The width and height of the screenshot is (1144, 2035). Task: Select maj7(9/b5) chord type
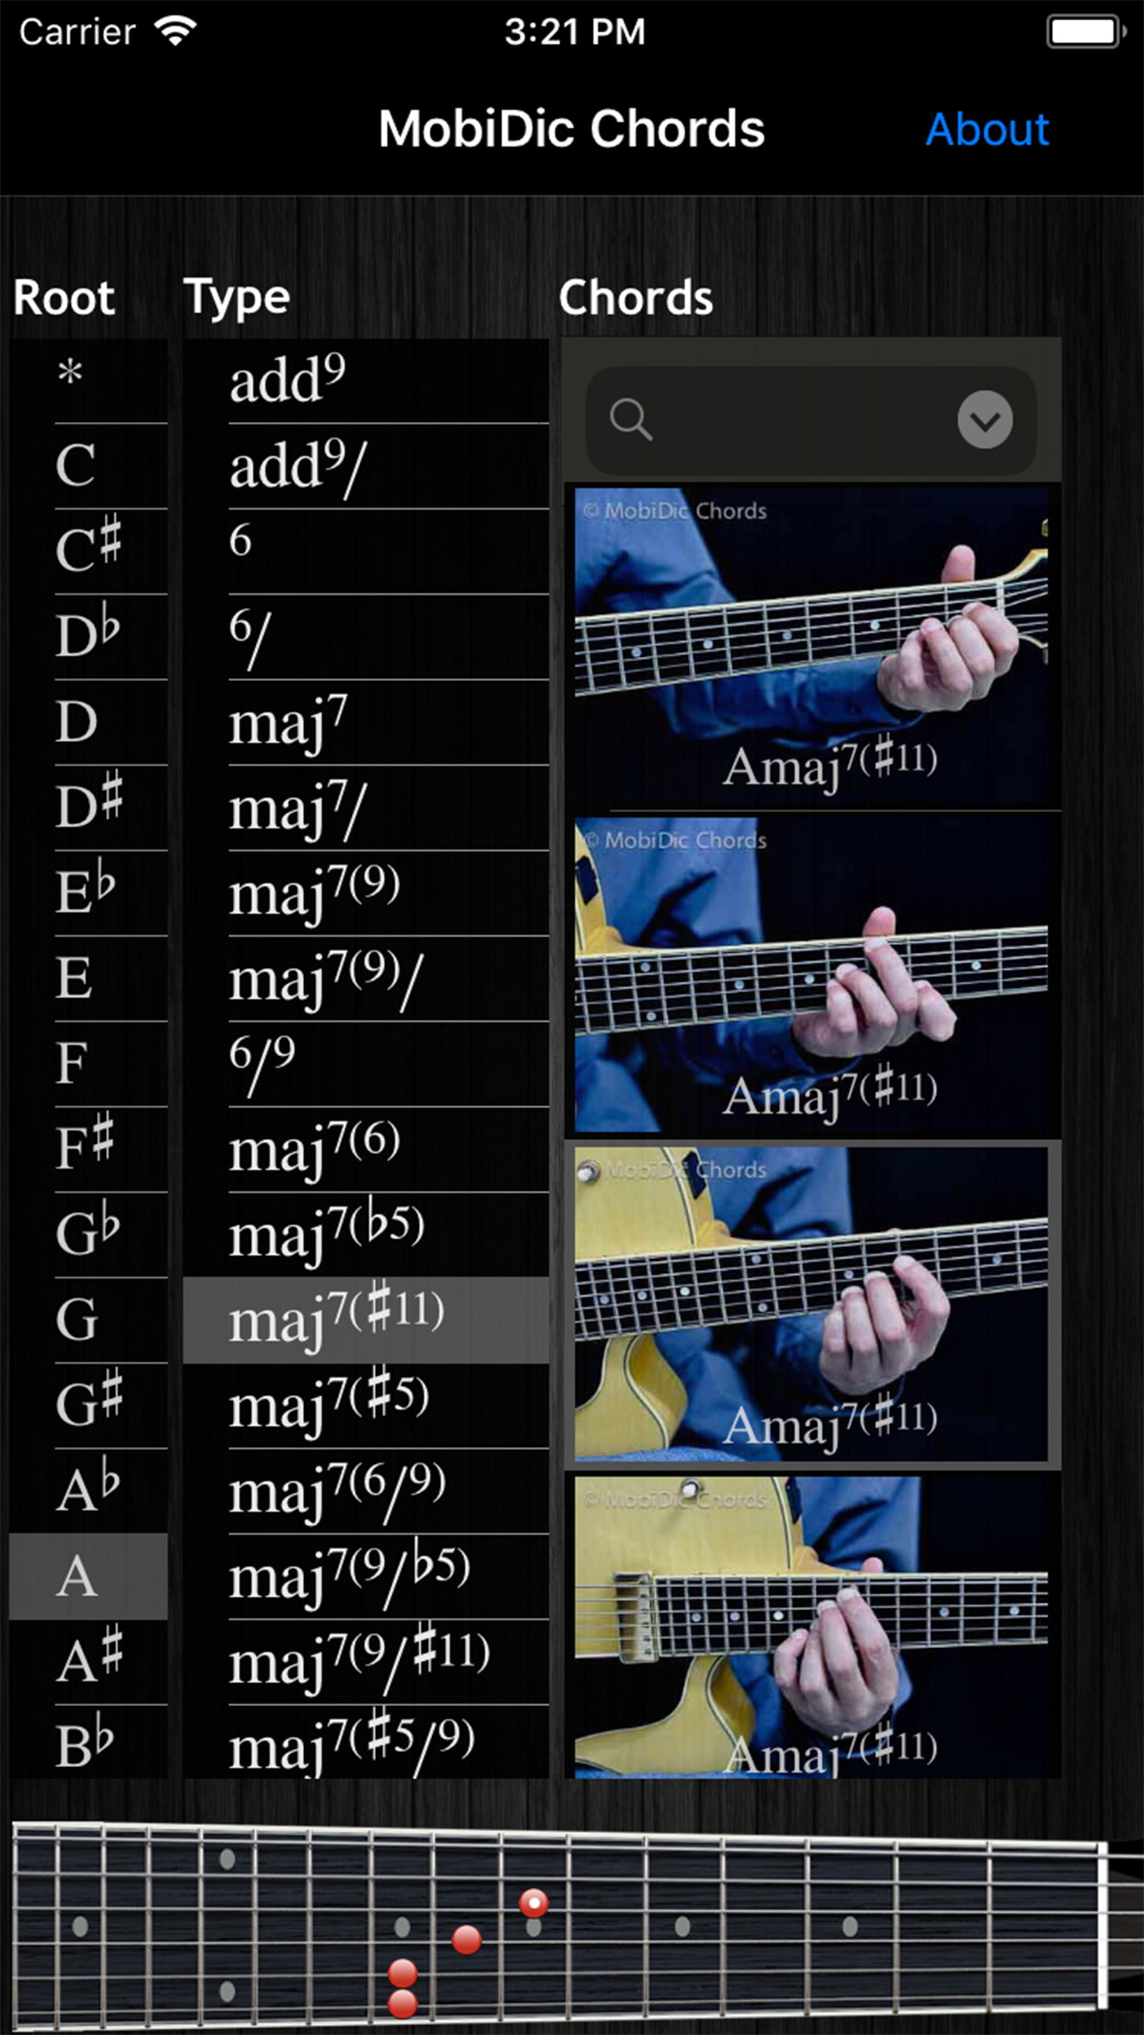366,1577
